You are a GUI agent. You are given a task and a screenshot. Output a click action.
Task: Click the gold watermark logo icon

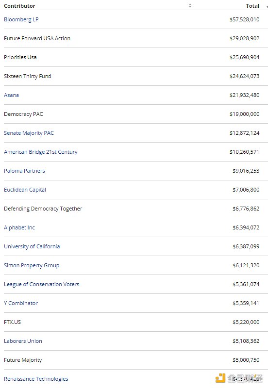click(x=220, y=378)
